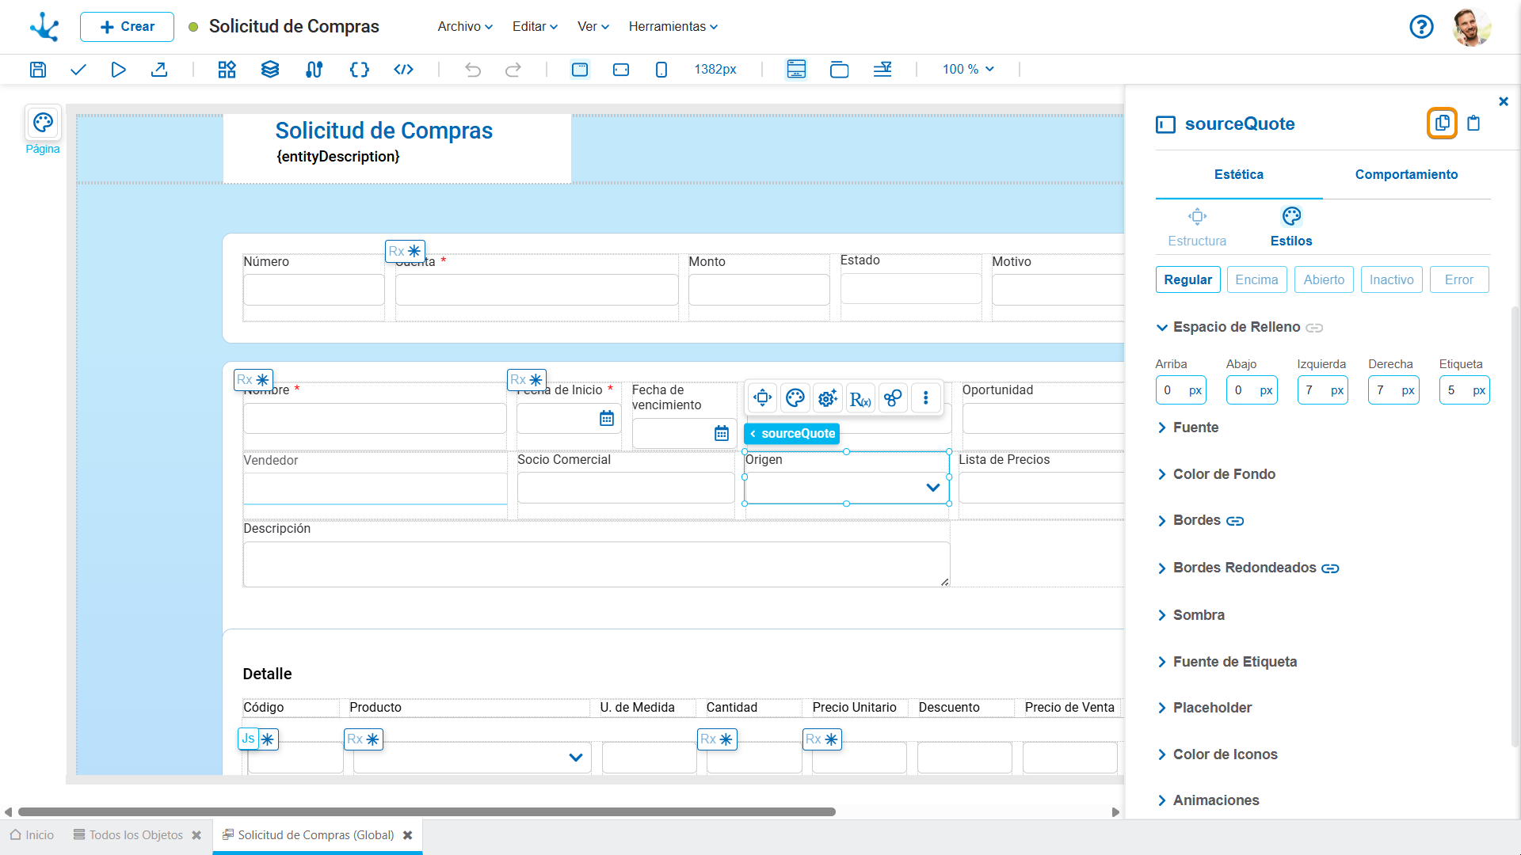
Task: Expand the Sombra section
Action: coord(1198,615)
